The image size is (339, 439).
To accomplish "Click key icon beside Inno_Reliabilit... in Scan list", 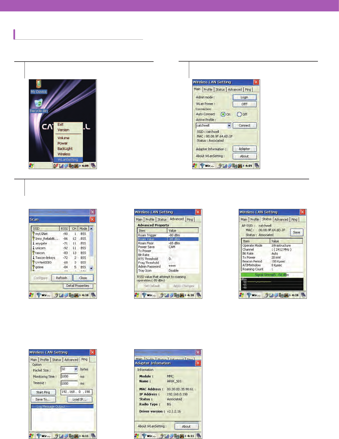I will (33, 239).
